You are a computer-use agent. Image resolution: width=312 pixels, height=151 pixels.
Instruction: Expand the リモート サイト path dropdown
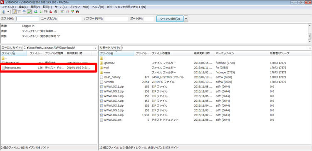coord(310,48)
